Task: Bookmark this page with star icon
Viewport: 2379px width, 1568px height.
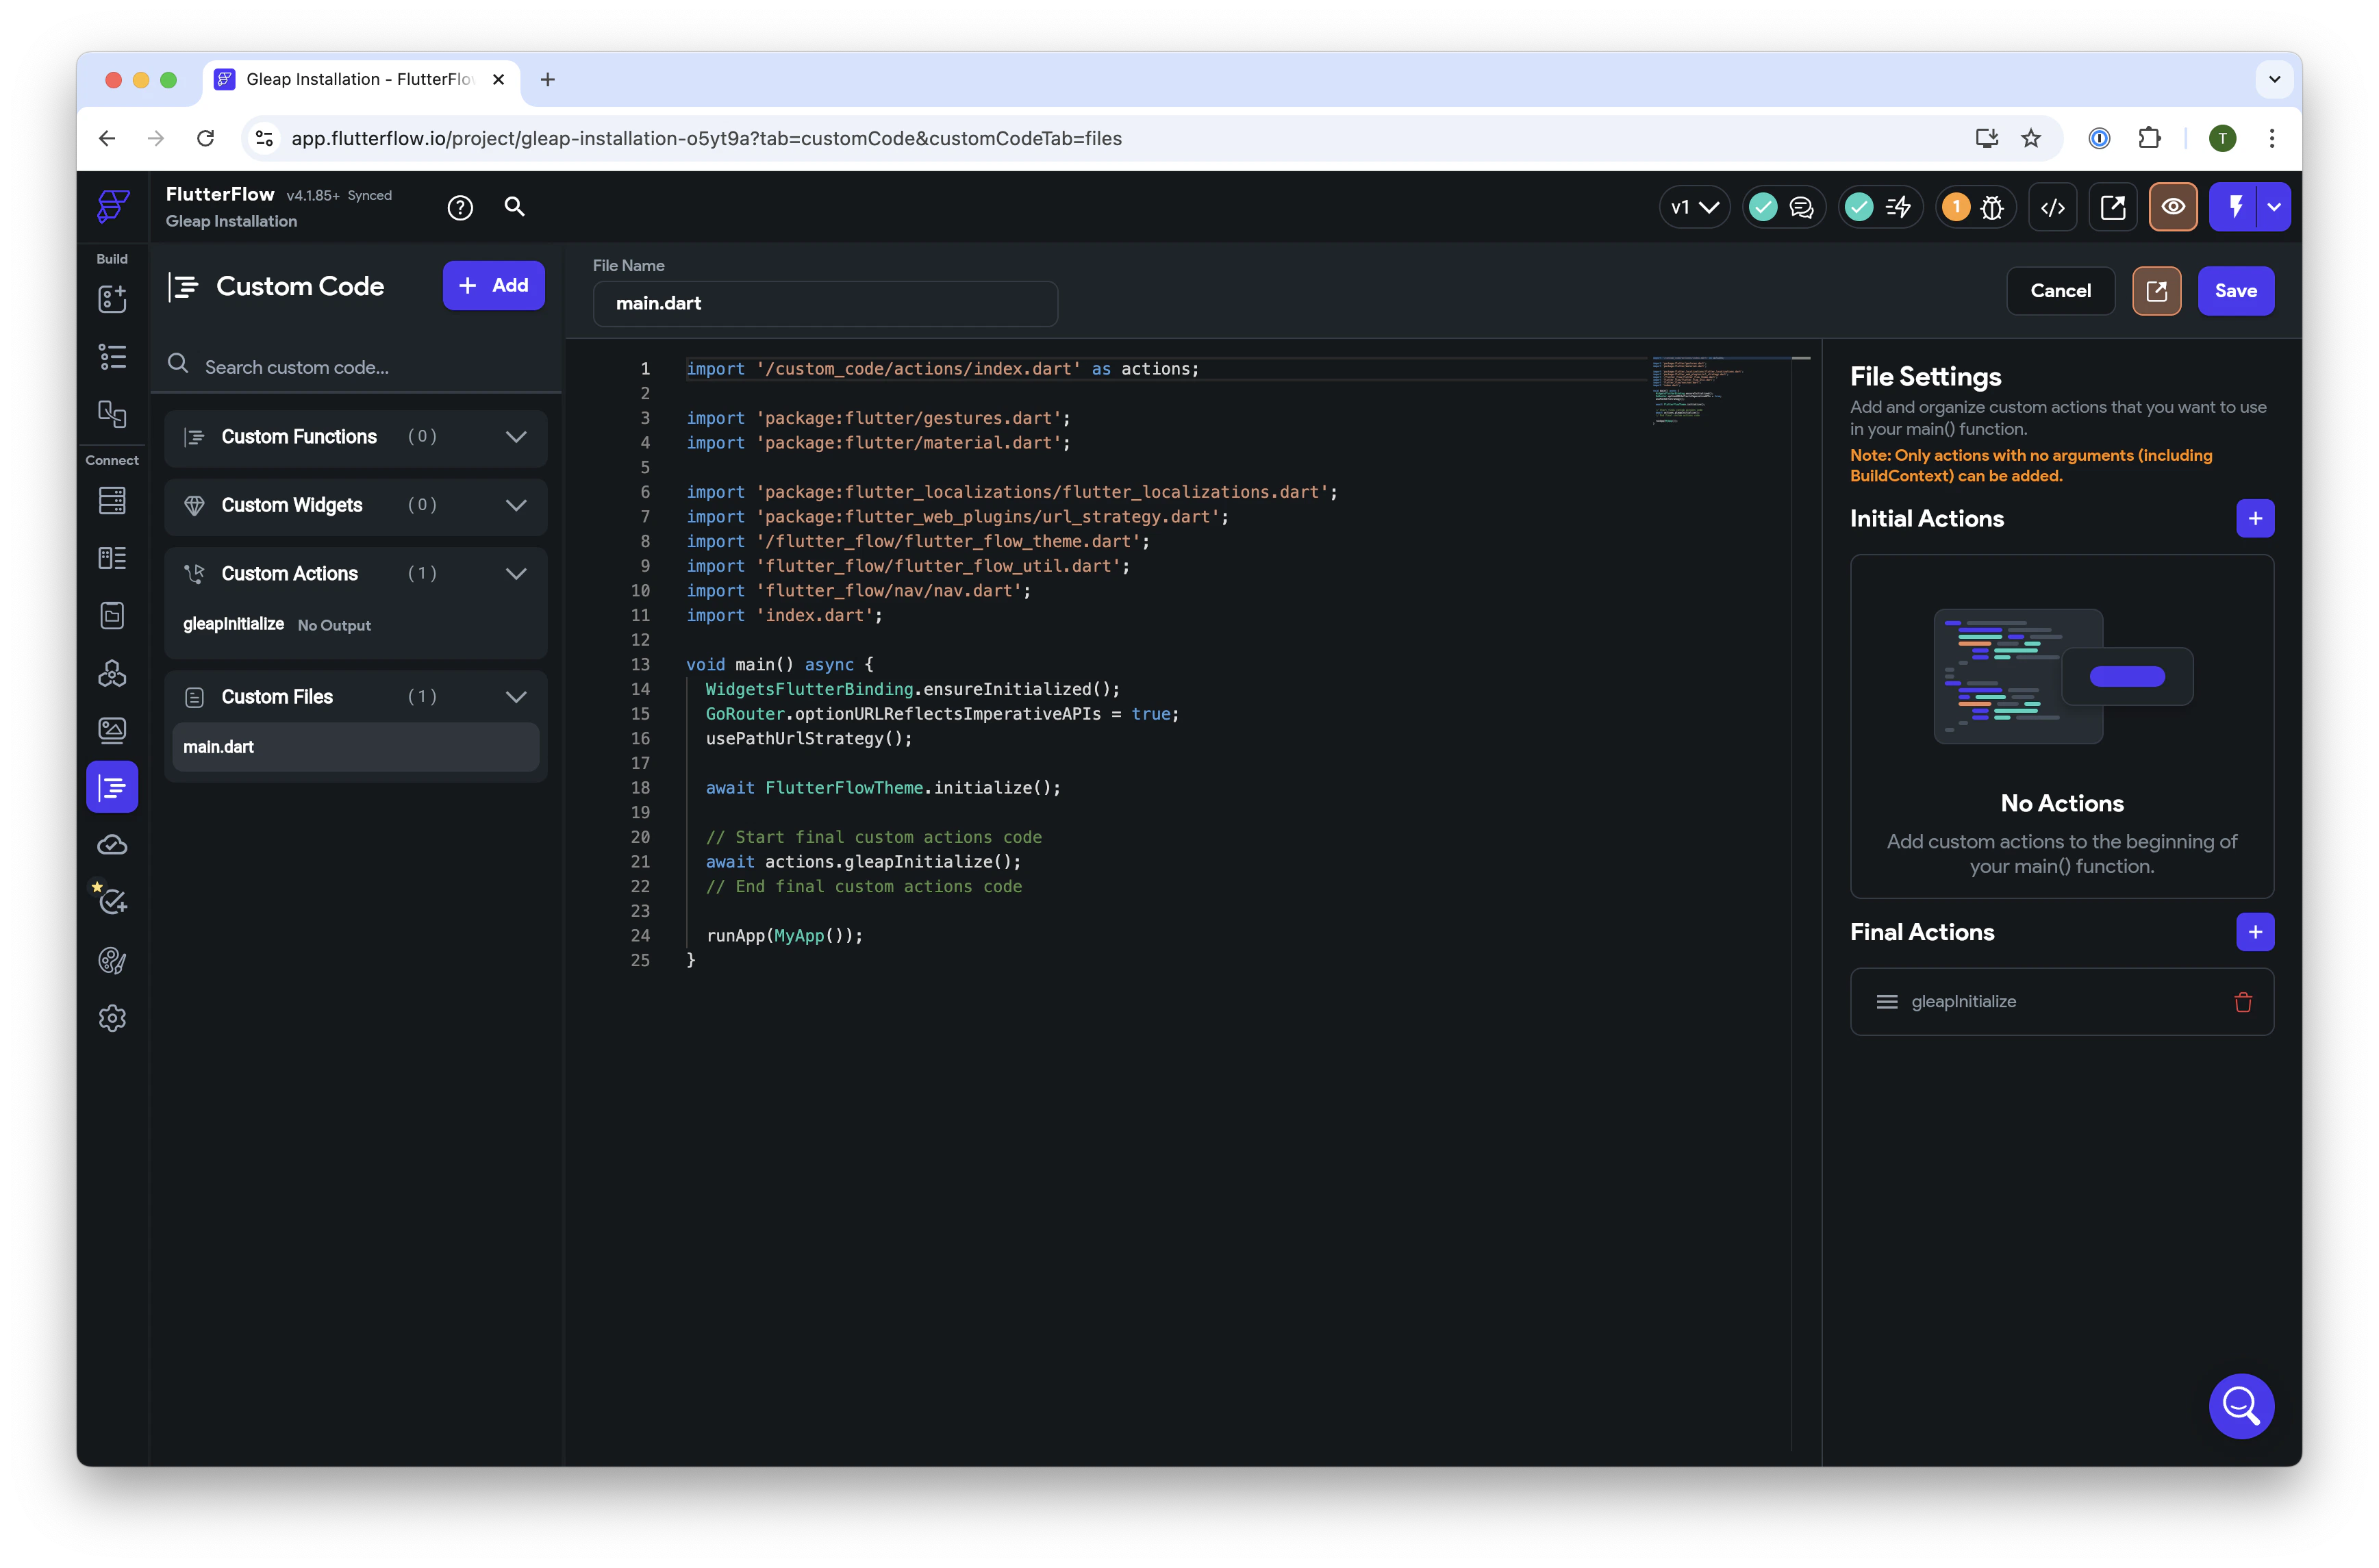Action: coord(2030,139)
